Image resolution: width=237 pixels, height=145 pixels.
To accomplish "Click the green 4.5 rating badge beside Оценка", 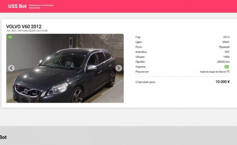I will (x=226, y=67).
